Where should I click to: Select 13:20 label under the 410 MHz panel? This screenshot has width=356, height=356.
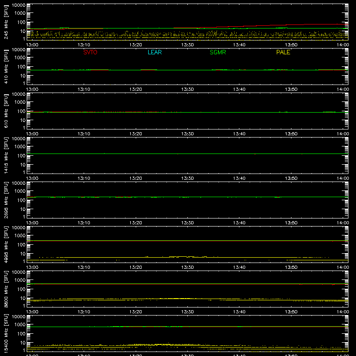pyautogui.click(x=136, y=89)
